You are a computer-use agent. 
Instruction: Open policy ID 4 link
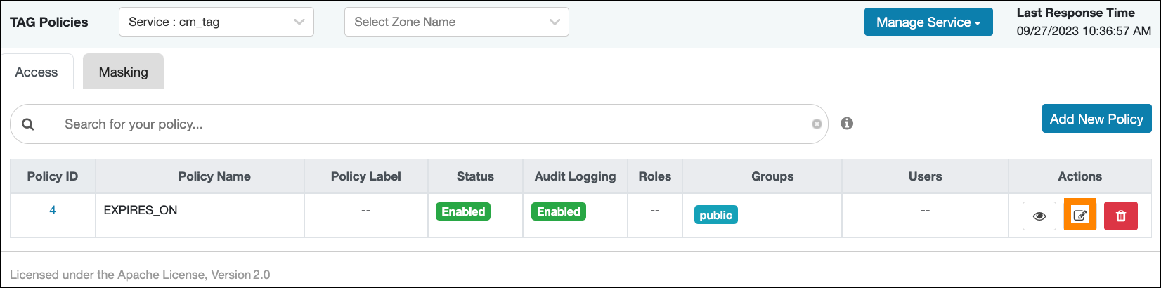point(53,210)
